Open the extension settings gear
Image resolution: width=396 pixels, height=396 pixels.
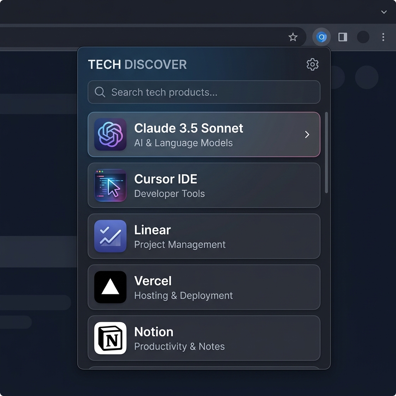(x=312, y=65)
